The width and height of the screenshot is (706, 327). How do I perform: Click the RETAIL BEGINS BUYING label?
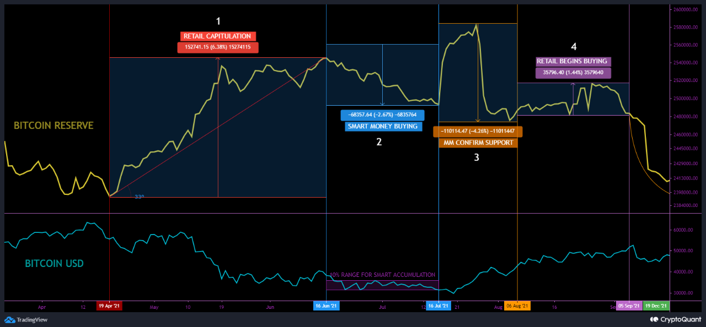(573, 61)
